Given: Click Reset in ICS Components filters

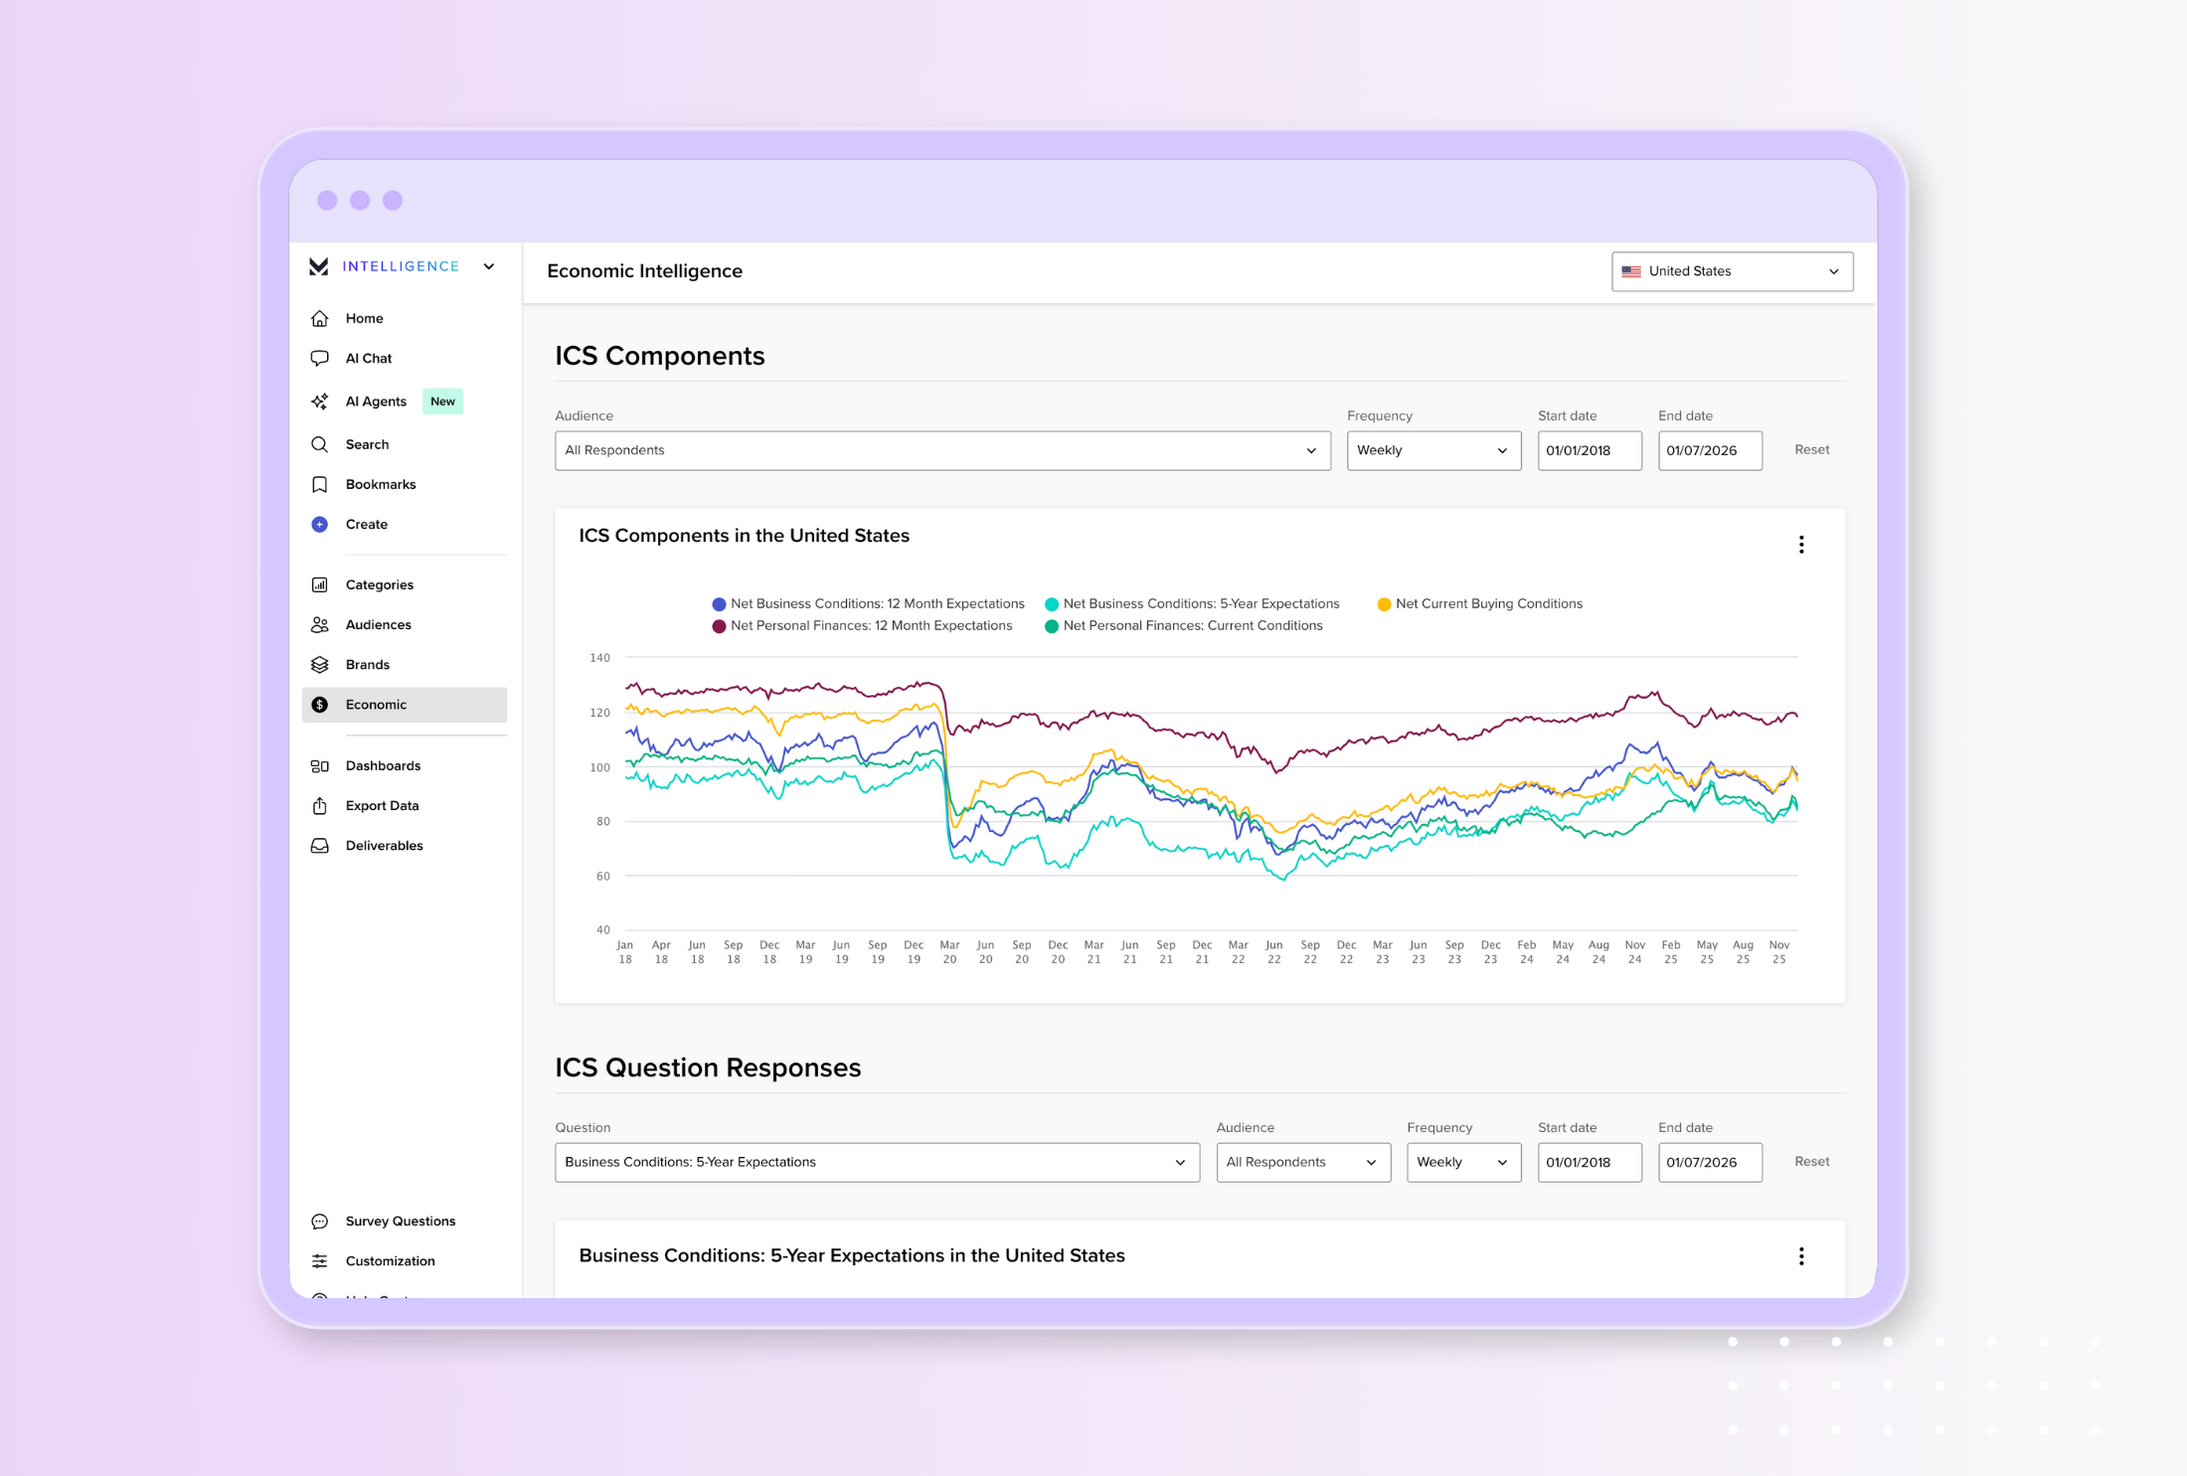Looking at the screenshot, I should click(x=1810, y=449).
